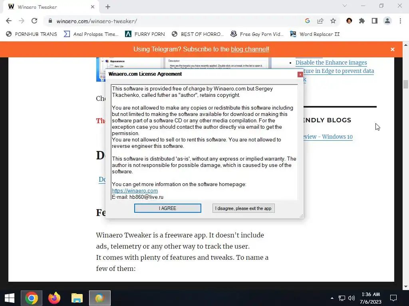409x306 pixels.
Task: Open the clock showing 1:36 AM
Action: [371, 298]
